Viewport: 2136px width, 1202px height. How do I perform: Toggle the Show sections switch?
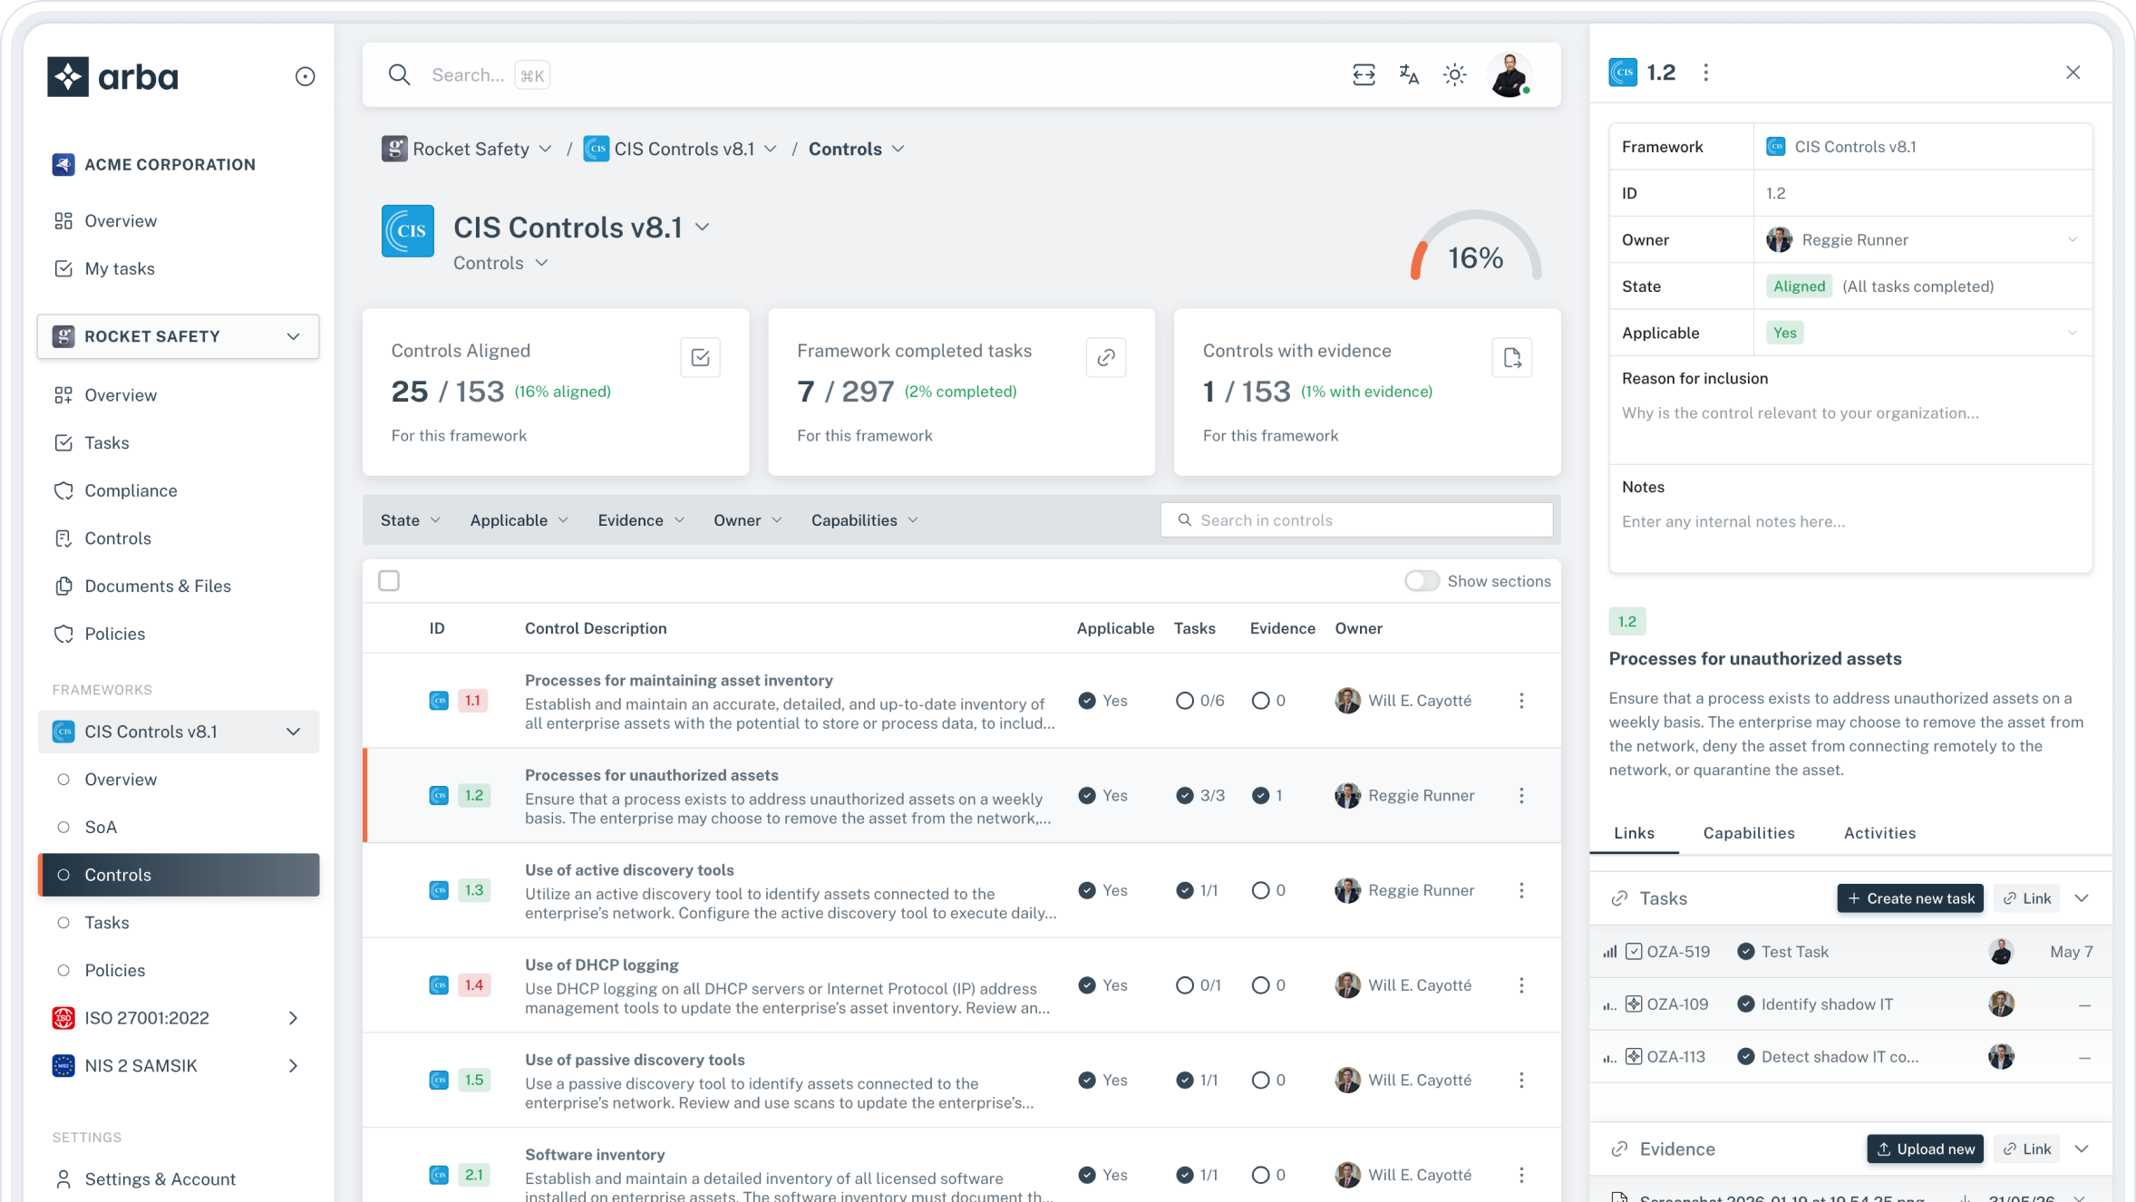[1422, 581]
